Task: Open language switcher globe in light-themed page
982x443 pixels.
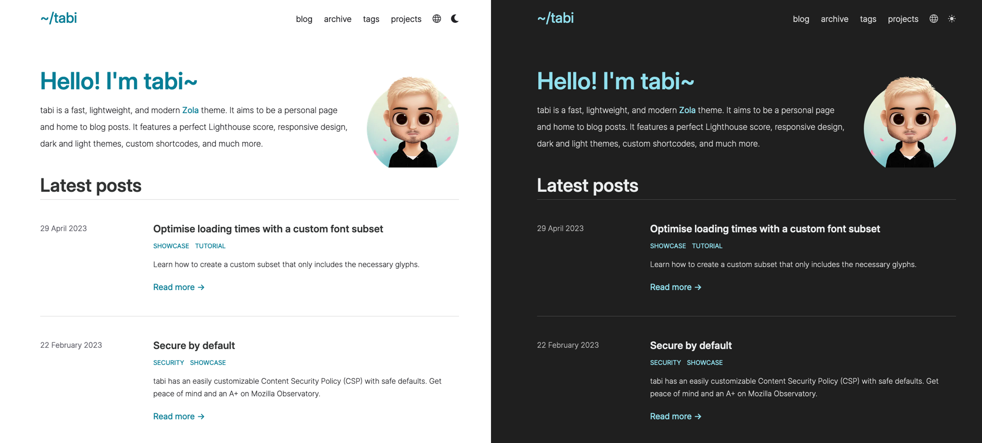Action: (437, 19)
